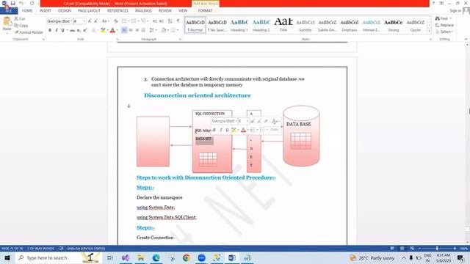The width and height of the screenshot is (470, 264).
Task: Apply the Title style
Action: click(283, 24)
